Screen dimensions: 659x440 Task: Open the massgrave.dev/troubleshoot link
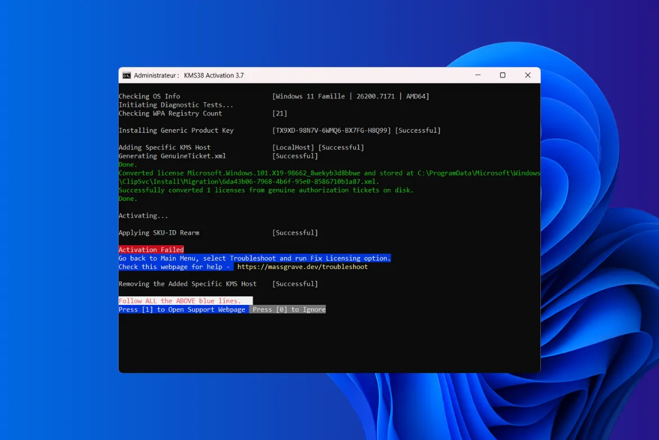301,266
